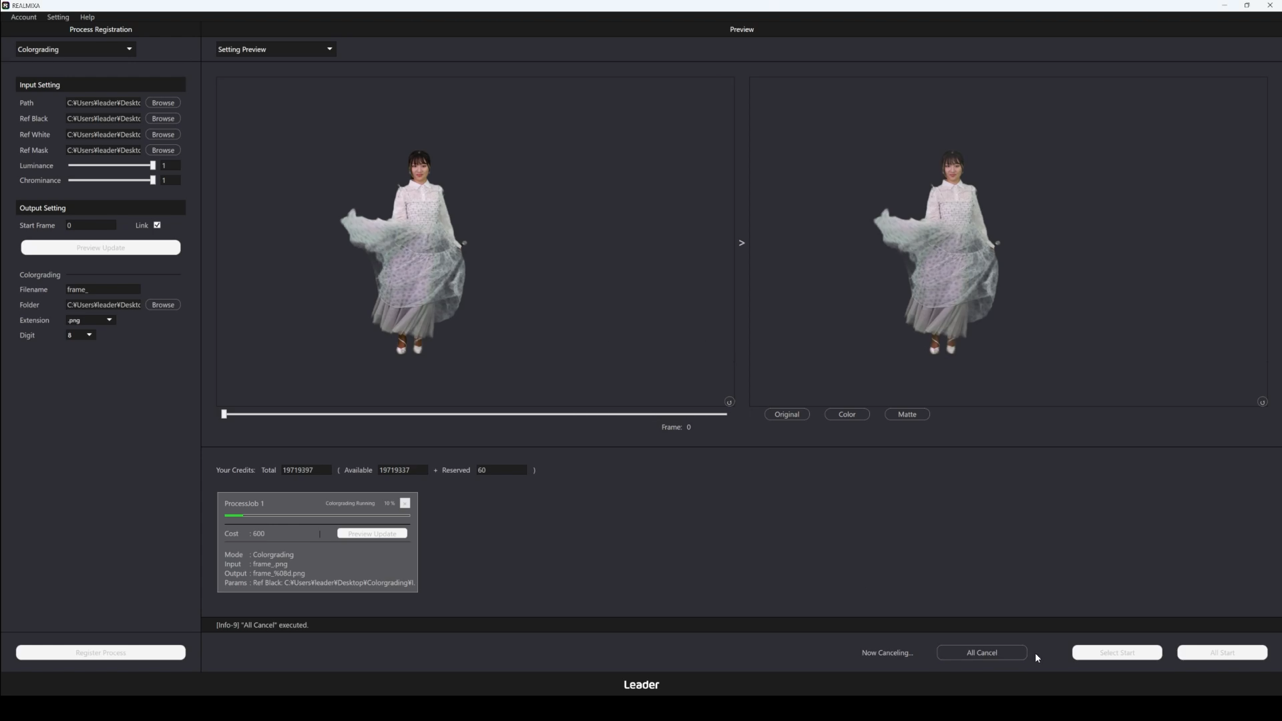Screen dimensions: 1282x721
Task: Click the Reserved credits field
Action: (x=502, y=471)
